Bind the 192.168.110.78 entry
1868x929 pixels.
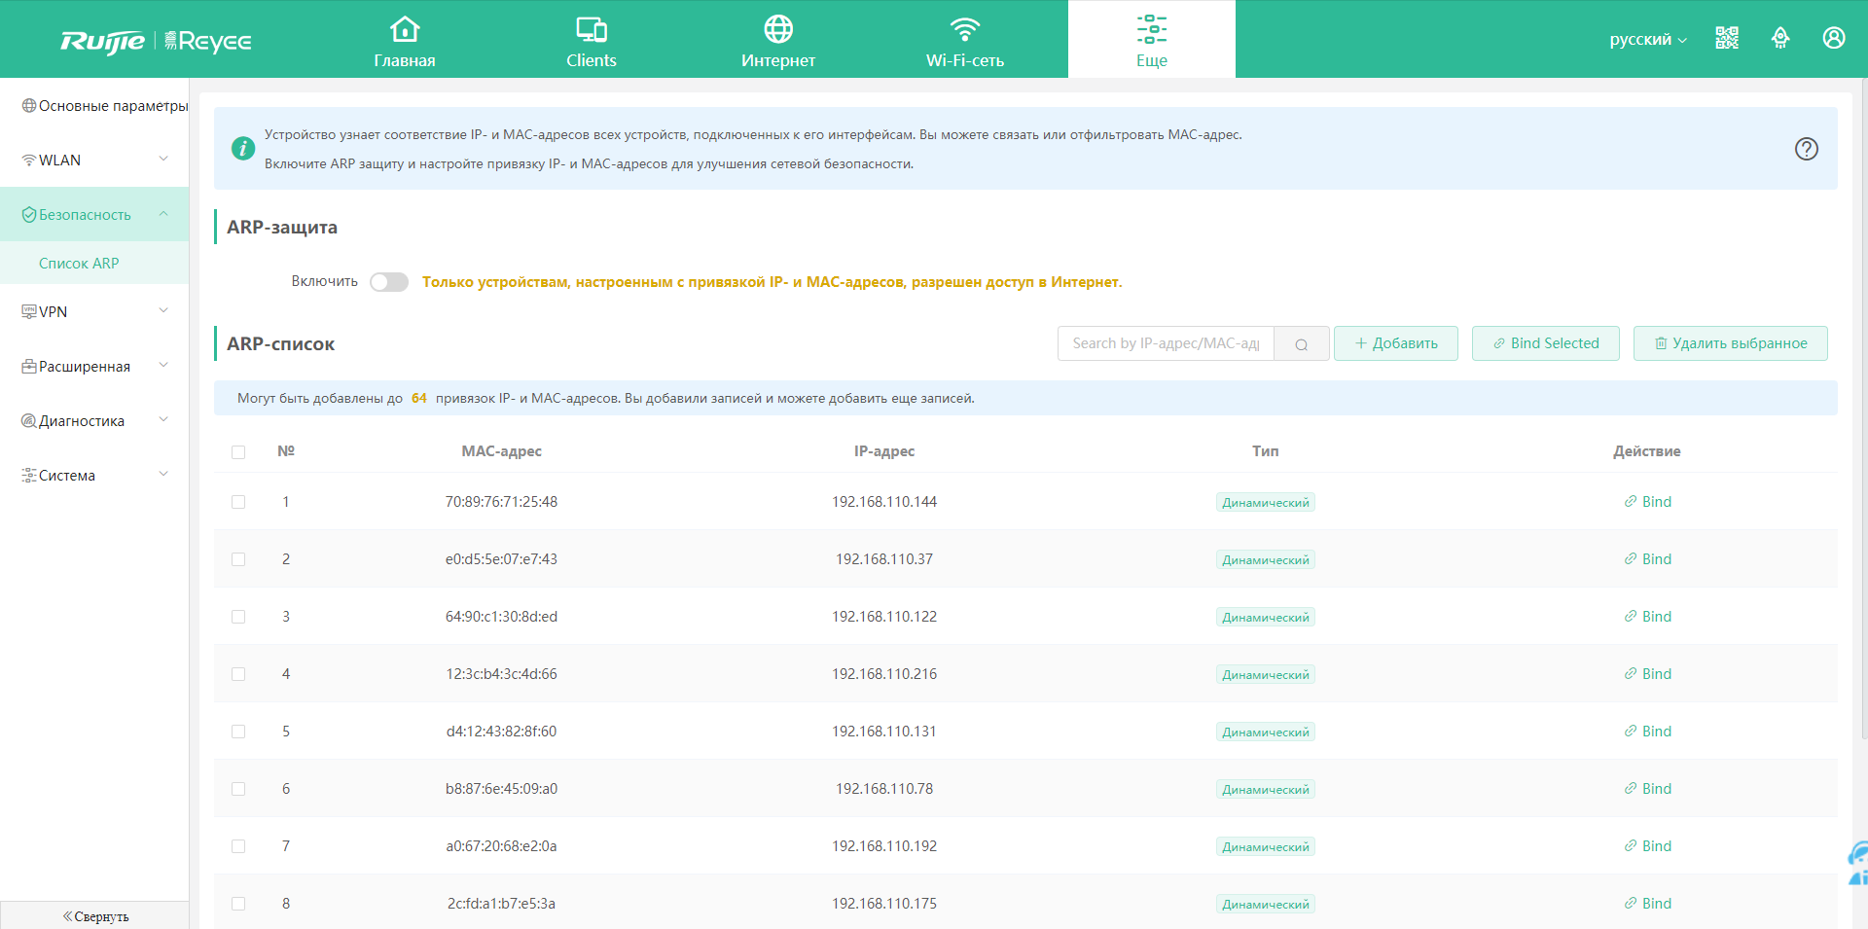coord(1647,789)
